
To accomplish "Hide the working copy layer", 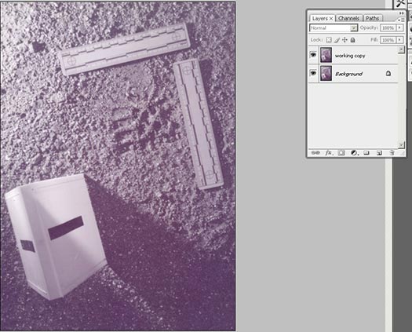I will pos(313,55).
